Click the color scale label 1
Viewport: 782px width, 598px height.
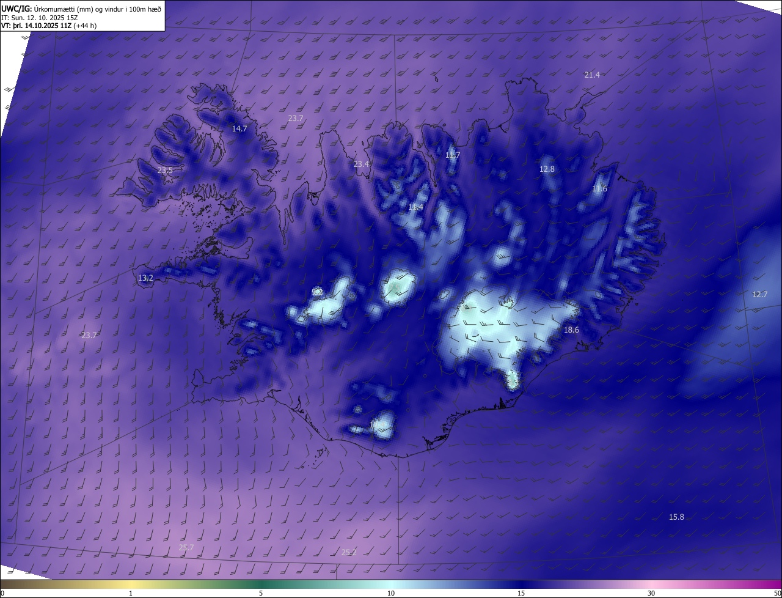(x=131, y=593)
